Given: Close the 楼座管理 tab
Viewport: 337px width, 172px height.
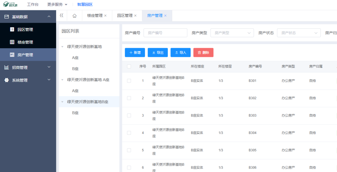Looking at the screenshot, I should point(105,16).
